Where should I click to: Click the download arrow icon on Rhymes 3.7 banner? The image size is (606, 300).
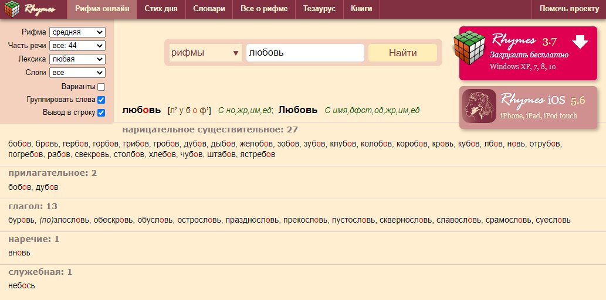(x=580, y=42)
